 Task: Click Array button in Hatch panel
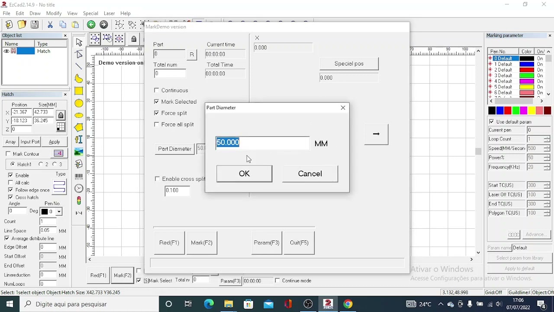coord(10,142)
